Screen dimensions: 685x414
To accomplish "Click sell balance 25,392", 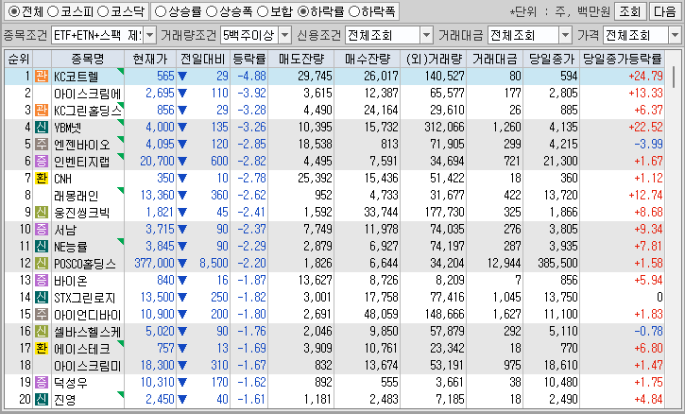I will [316, 179].
